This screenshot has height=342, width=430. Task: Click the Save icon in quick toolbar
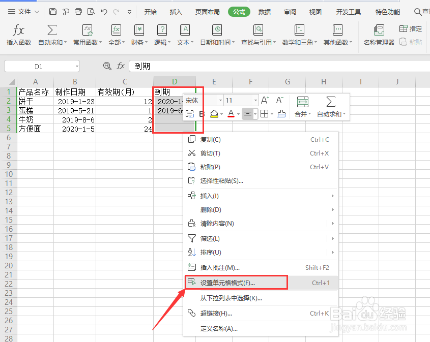52,12
